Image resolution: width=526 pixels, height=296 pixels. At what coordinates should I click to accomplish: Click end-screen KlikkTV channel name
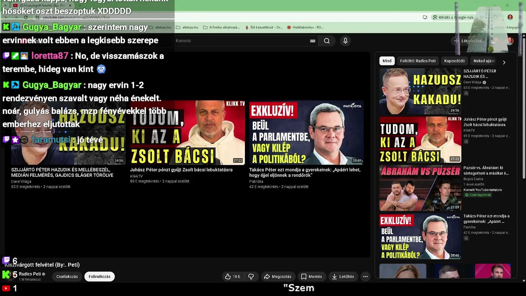136,176
